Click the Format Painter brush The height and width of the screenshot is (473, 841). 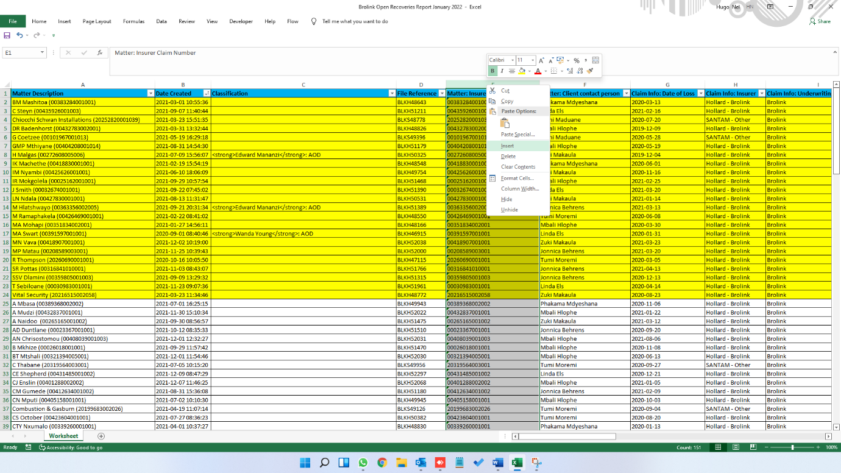pyautogui.click(x=590, y=71)
